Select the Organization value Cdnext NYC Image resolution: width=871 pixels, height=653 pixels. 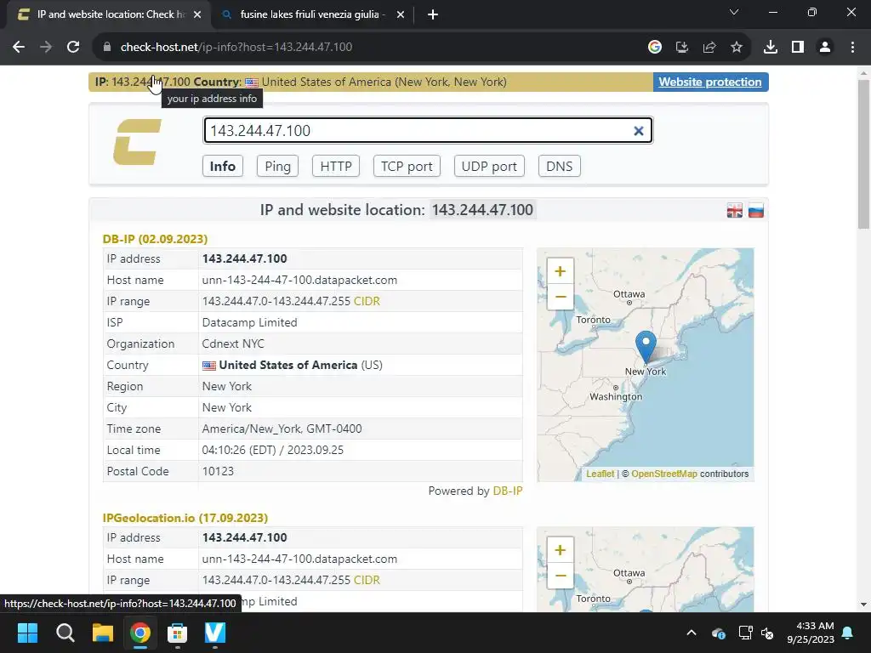(233, 344)
